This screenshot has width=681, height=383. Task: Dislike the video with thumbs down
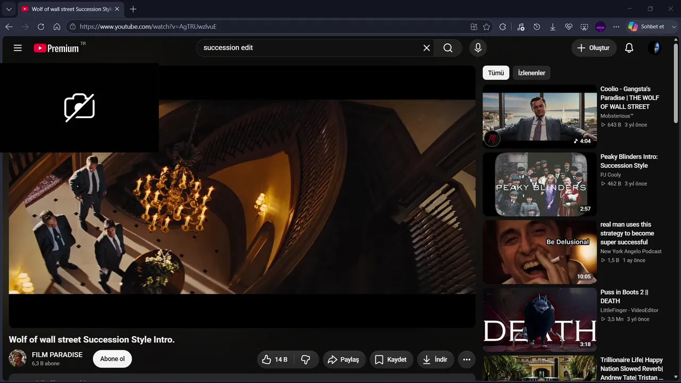point(306,360)
